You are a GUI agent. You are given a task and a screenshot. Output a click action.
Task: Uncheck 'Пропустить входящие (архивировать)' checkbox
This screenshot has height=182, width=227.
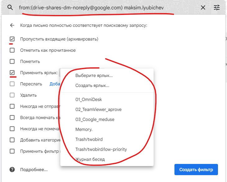tap(12, 39)
